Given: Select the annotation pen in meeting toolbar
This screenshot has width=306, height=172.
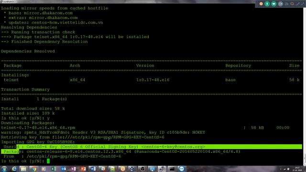Looking at the screenshot, I should pyautogui.click(x=297, y=4).
